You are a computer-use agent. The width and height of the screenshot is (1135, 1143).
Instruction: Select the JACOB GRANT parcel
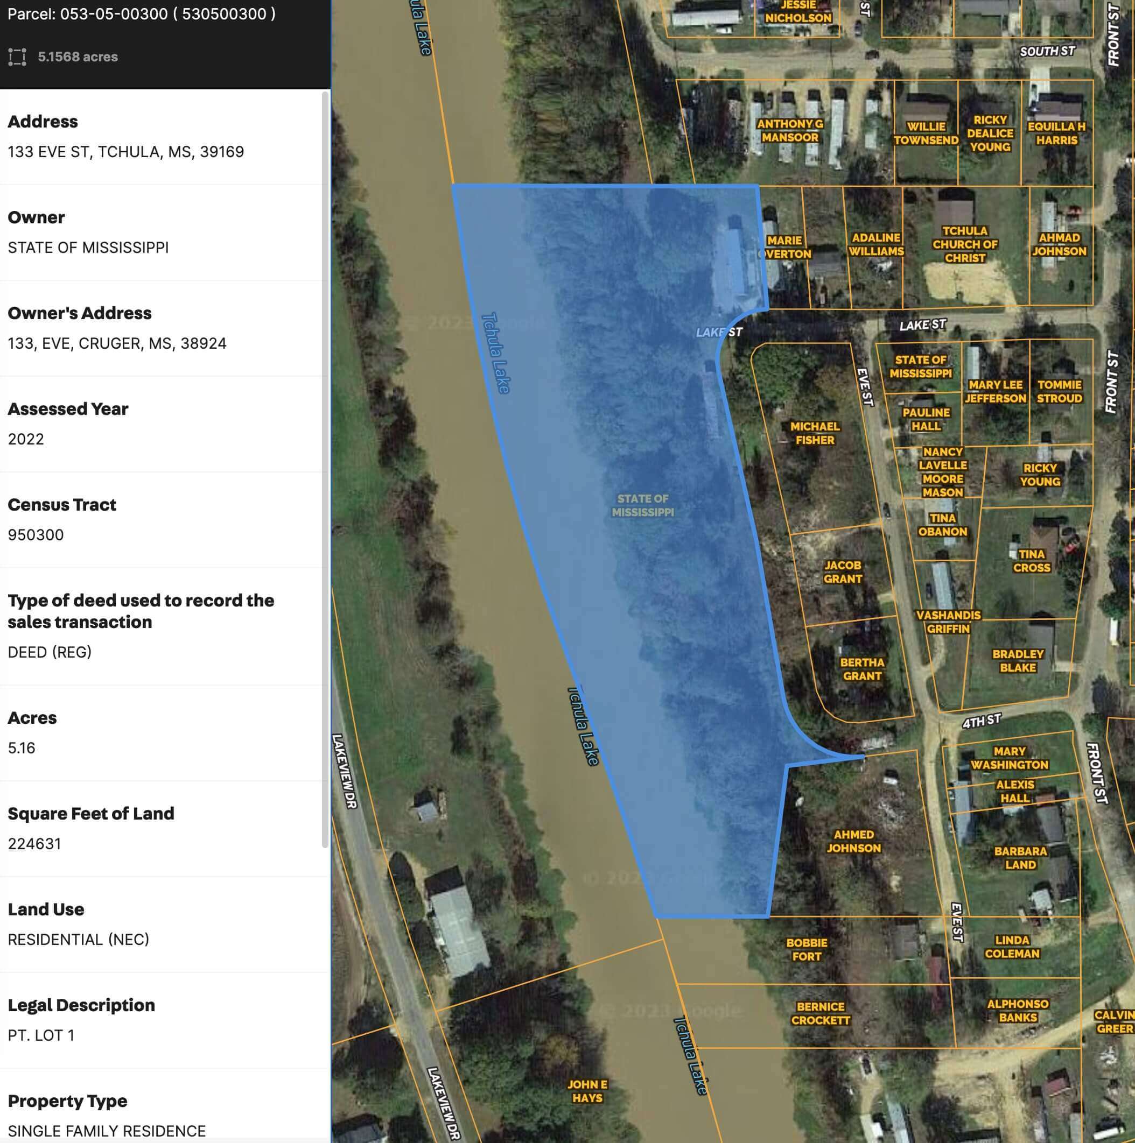click(843, 573)
